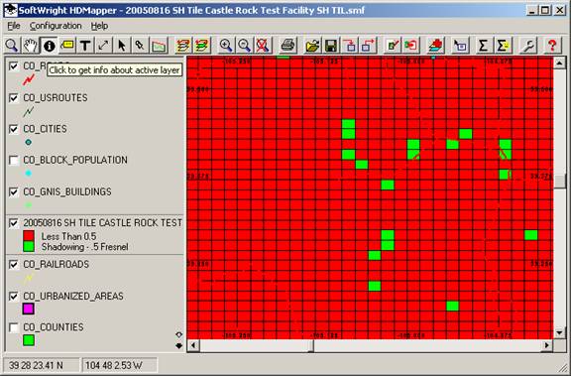Click the Shadowing .5 Fresnel legend label
Image resolution: width=571 pixels, height=376 pixels.
[84, 247]
